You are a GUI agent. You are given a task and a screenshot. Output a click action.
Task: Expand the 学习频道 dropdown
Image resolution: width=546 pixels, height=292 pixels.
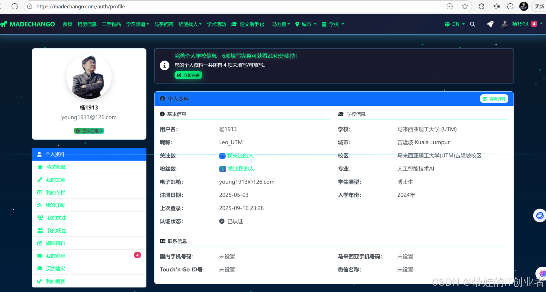(x=137, y=24)
